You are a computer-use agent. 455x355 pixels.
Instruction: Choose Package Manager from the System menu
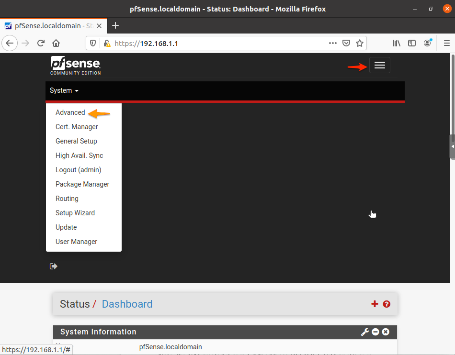tap(82, 184)
